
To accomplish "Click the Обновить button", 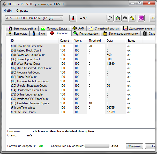I will pyautogui.click(x=134, y=146).
